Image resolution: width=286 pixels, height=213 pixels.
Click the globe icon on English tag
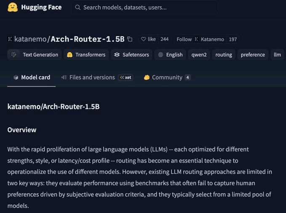(160, 54)
